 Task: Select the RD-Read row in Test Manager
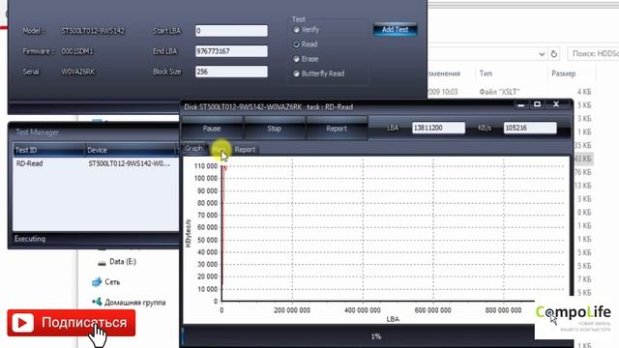point(96,163)
